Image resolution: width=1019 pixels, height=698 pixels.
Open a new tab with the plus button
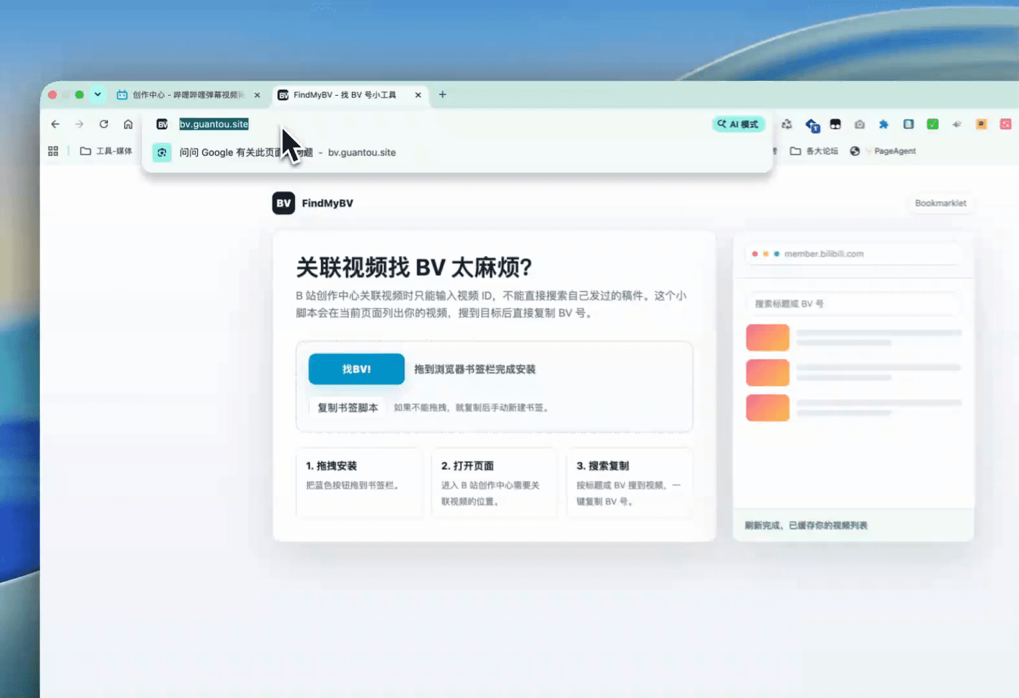[x=442, y=94]
